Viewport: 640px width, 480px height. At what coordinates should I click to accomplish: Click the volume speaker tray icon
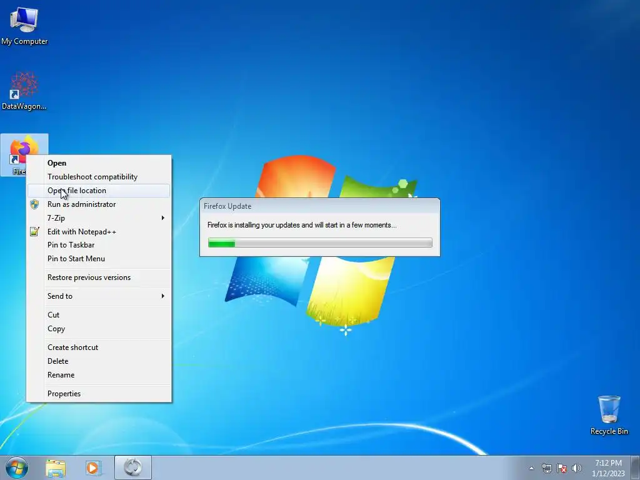(x=577, y=468)
